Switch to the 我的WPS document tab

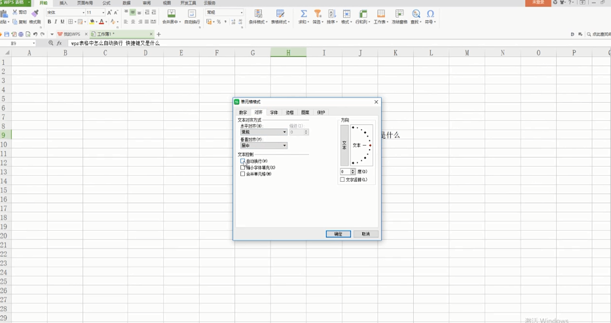pyautogui.click(x=71, y=34)
